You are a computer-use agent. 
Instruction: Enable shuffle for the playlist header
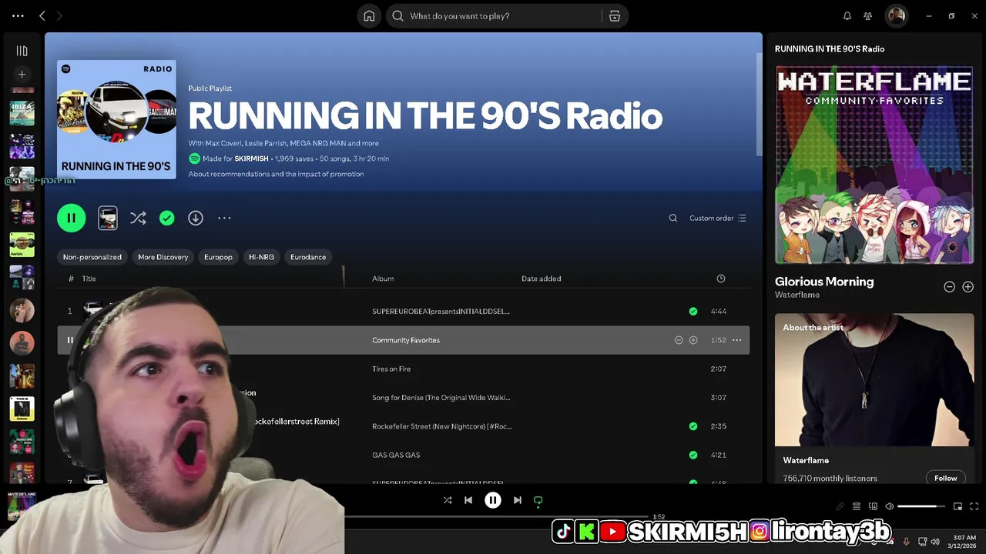(138, 219)
